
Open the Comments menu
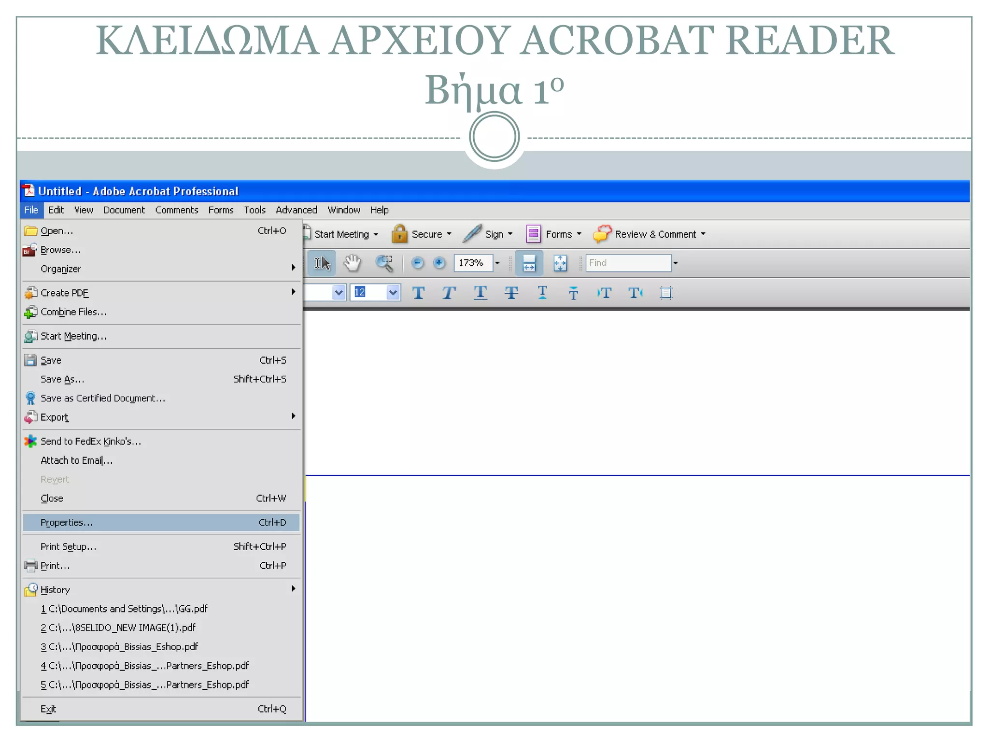tap(177, 210)
